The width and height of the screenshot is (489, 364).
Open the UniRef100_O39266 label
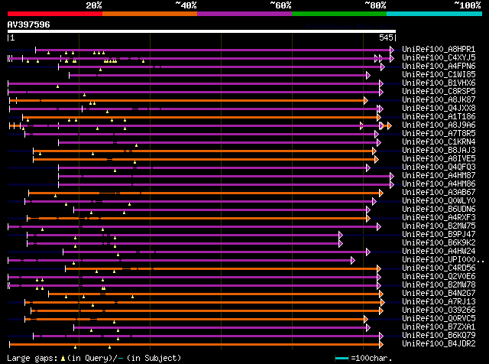click(439, 310)
